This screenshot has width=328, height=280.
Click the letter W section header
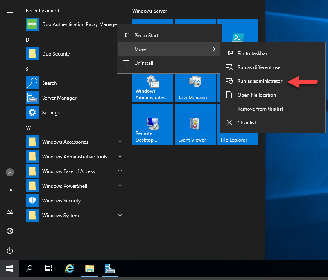[x=28, y=128]
